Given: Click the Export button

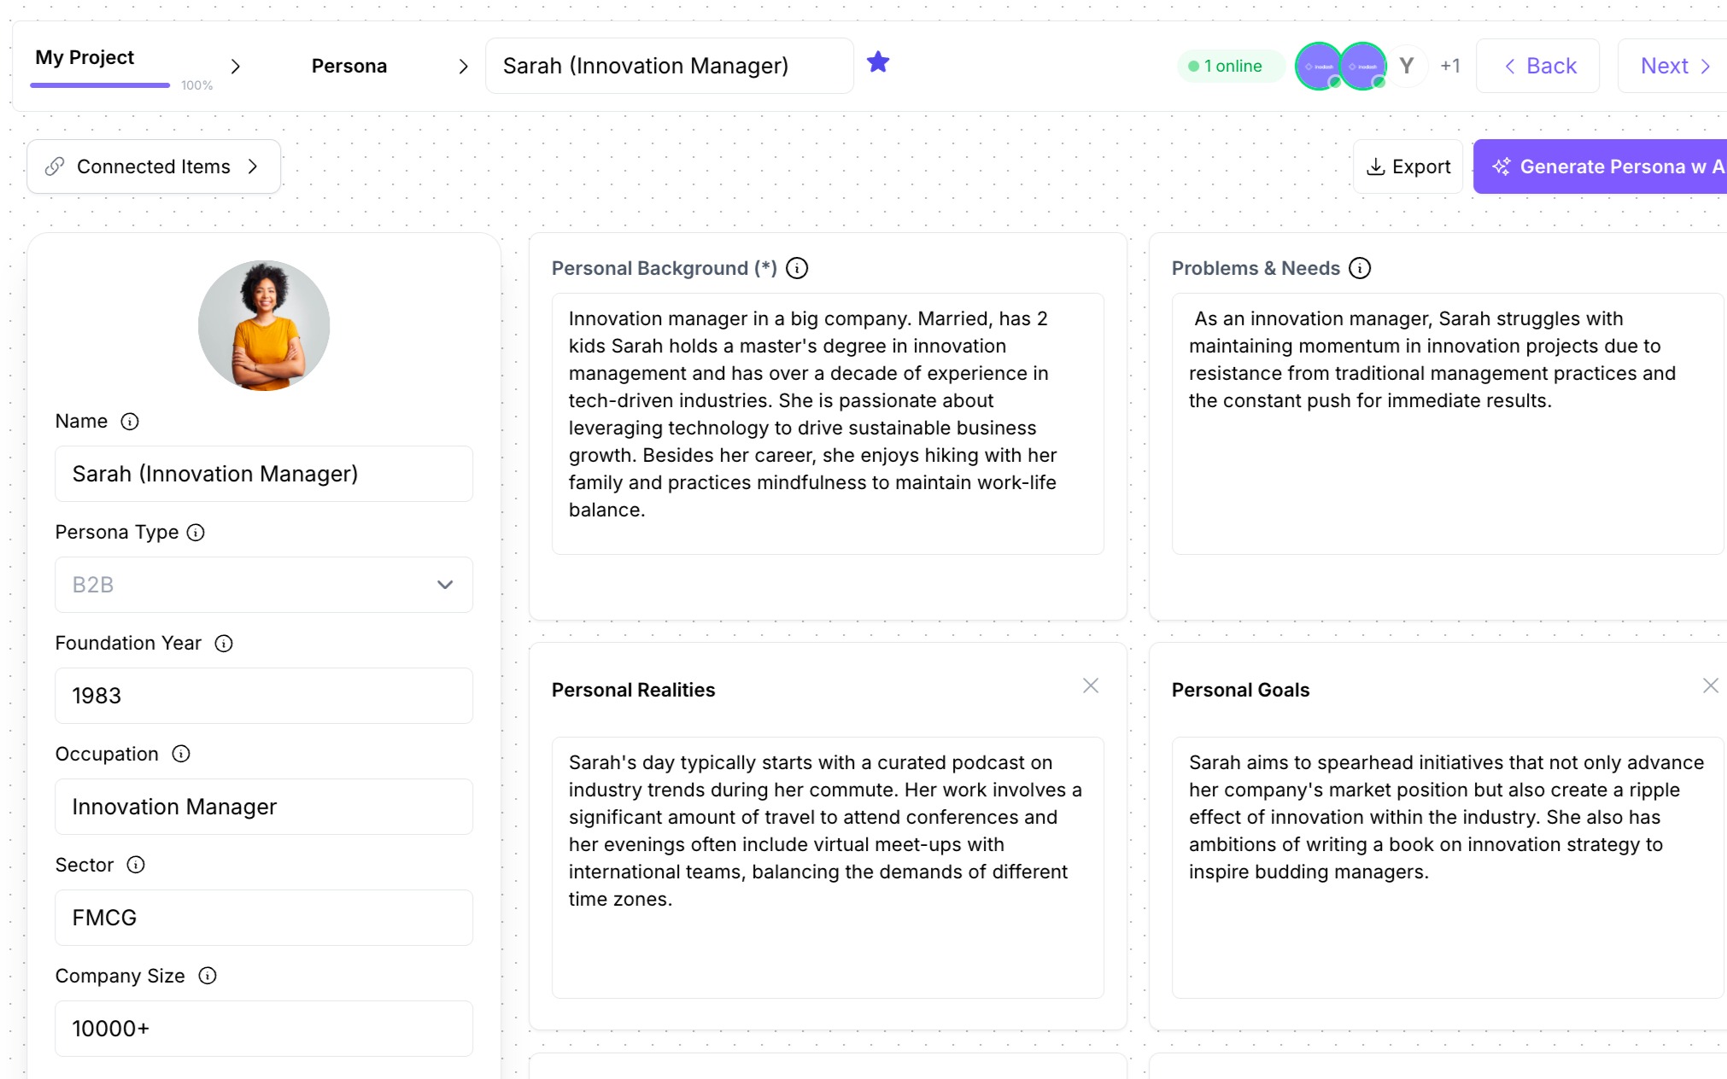Looking at the screenshot, I should coord(1408,166).
